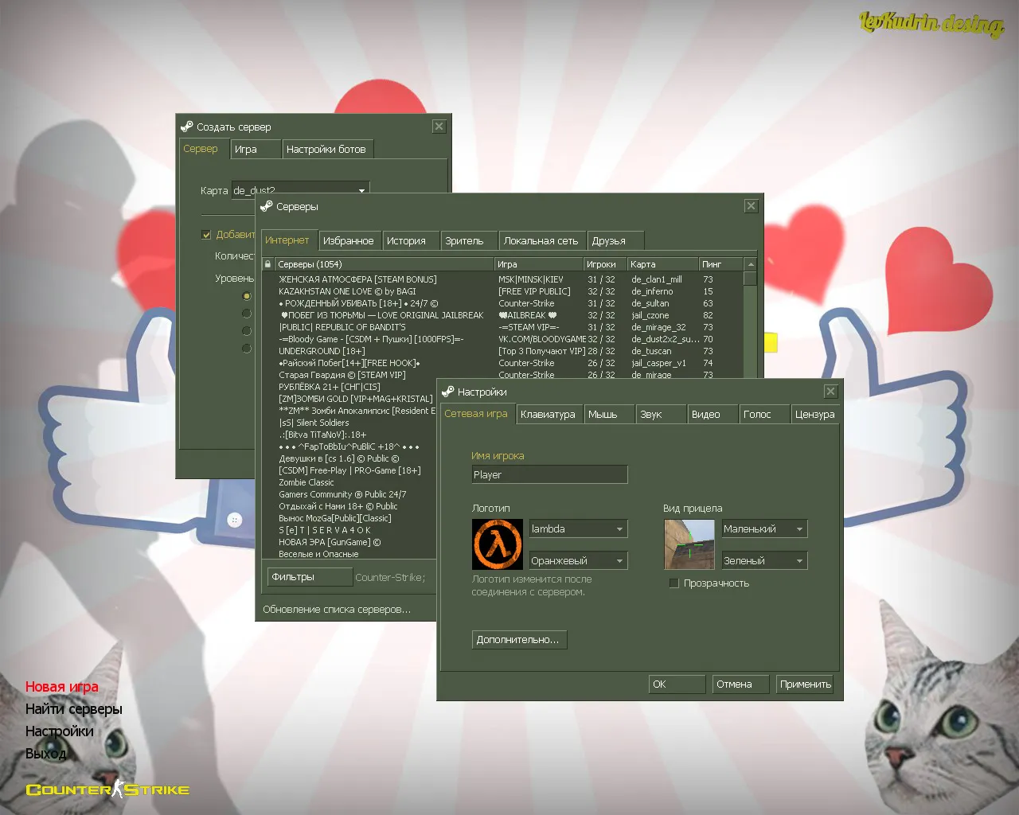Screen dimensions: 1019x815
Task: Select the first radio button under Уровень
Action: [x=247, y=295]
